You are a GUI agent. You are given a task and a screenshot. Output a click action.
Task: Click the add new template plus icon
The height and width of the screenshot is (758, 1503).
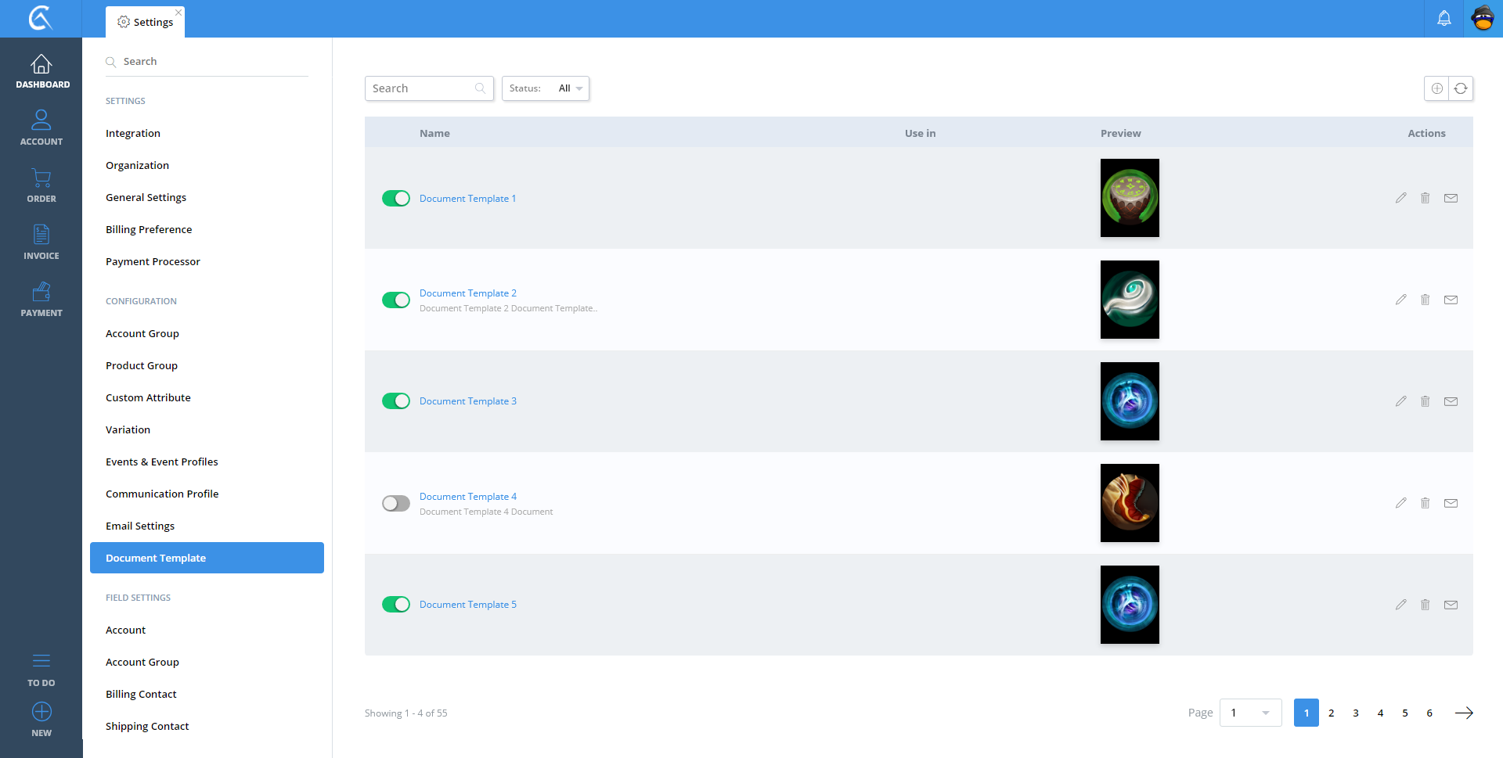[1436, 88]
